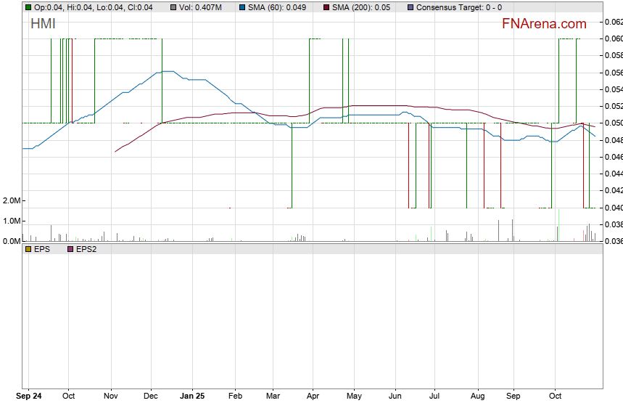
Task: Click the 0.040 price axis label
Action: [x=613, y=208]
